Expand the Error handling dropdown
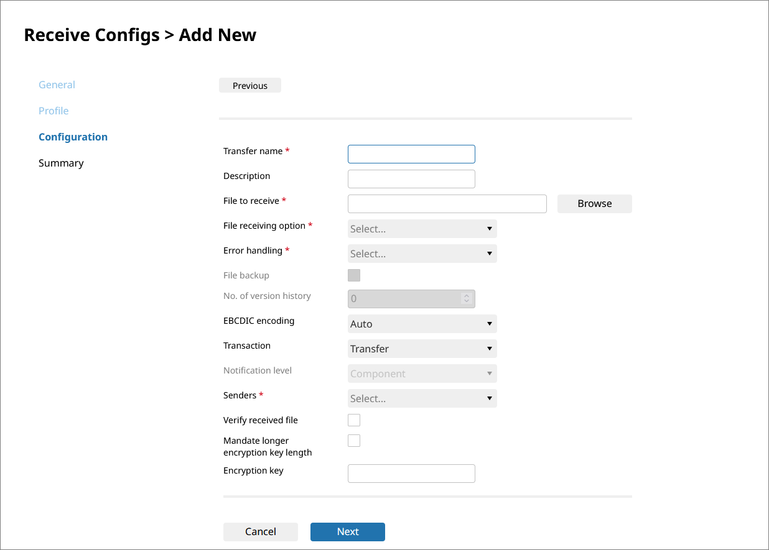This screenshot has height=550, width=769. [x=422, y=254]
